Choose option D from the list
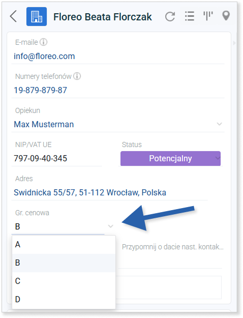Image resolution: width=243 pixels, height=318 pixels. tap(64, 299)
